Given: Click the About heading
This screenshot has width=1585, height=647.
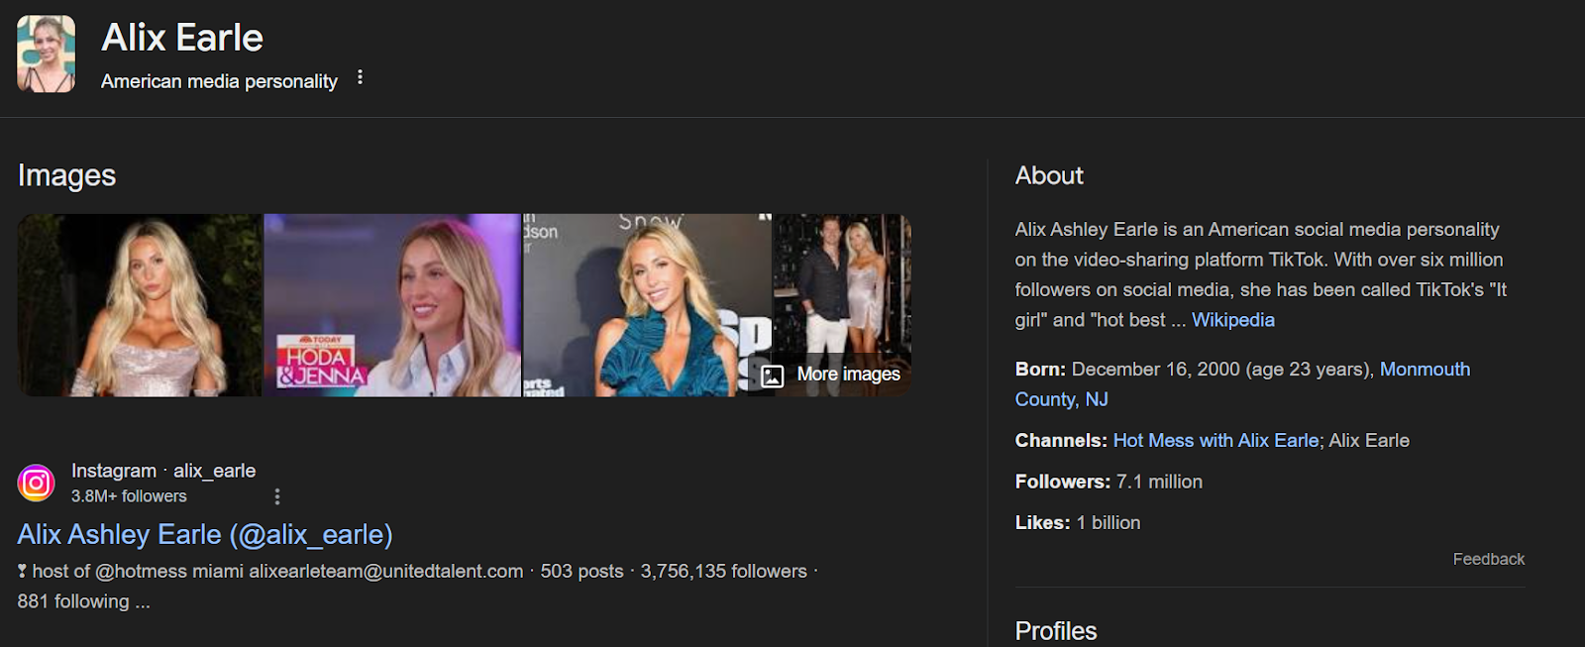Looking at the screenshot, I should (x=1049, y=175).
